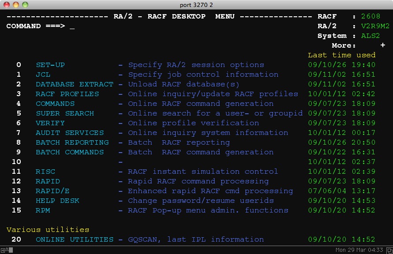Click the 'Various utilities' section heading
This screenshot has width=393, height=254.
(48, 230)
